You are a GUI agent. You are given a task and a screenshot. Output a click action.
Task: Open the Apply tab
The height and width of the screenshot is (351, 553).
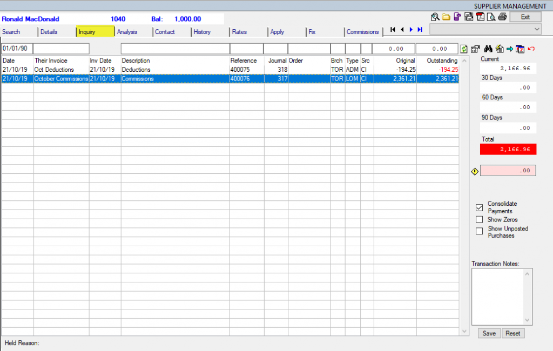point(277,32)
